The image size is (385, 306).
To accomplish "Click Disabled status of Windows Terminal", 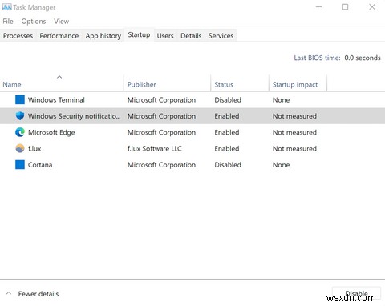I will point(228,100).
